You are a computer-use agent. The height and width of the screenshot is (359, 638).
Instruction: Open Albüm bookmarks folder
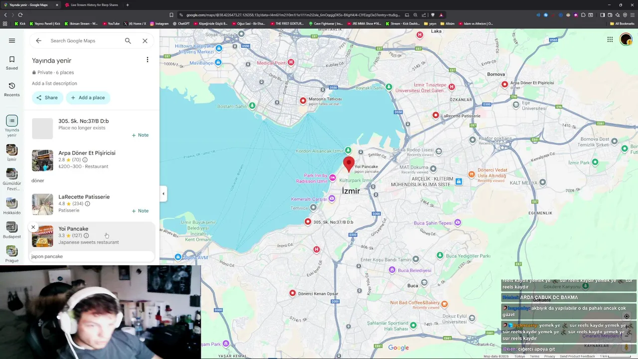click(447, 23)
